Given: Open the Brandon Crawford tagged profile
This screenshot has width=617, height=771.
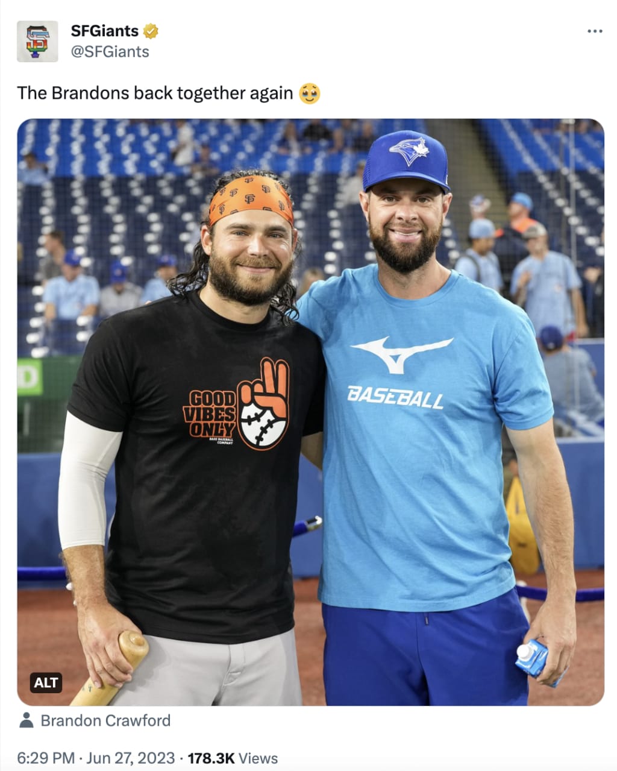Looking at the screenshot, I should click(105, 720).
